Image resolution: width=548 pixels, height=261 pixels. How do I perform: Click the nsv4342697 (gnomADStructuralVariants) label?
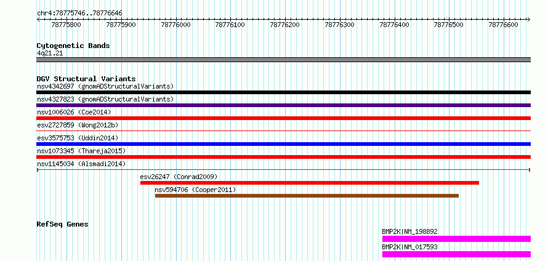[x=105, y=86]
